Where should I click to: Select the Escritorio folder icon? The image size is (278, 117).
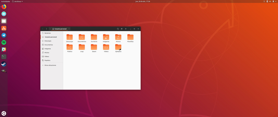[94, 37]
